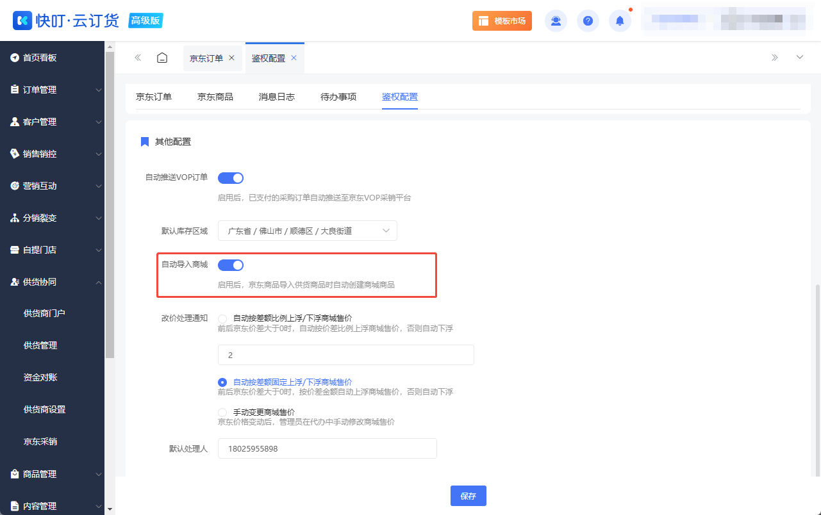Open the customer service headset icon
Screen dimensions: 821x515
[556, 20]
